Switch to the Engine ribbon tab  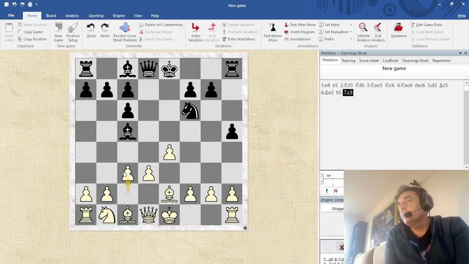pyautogui.click(x=119, y=16)
